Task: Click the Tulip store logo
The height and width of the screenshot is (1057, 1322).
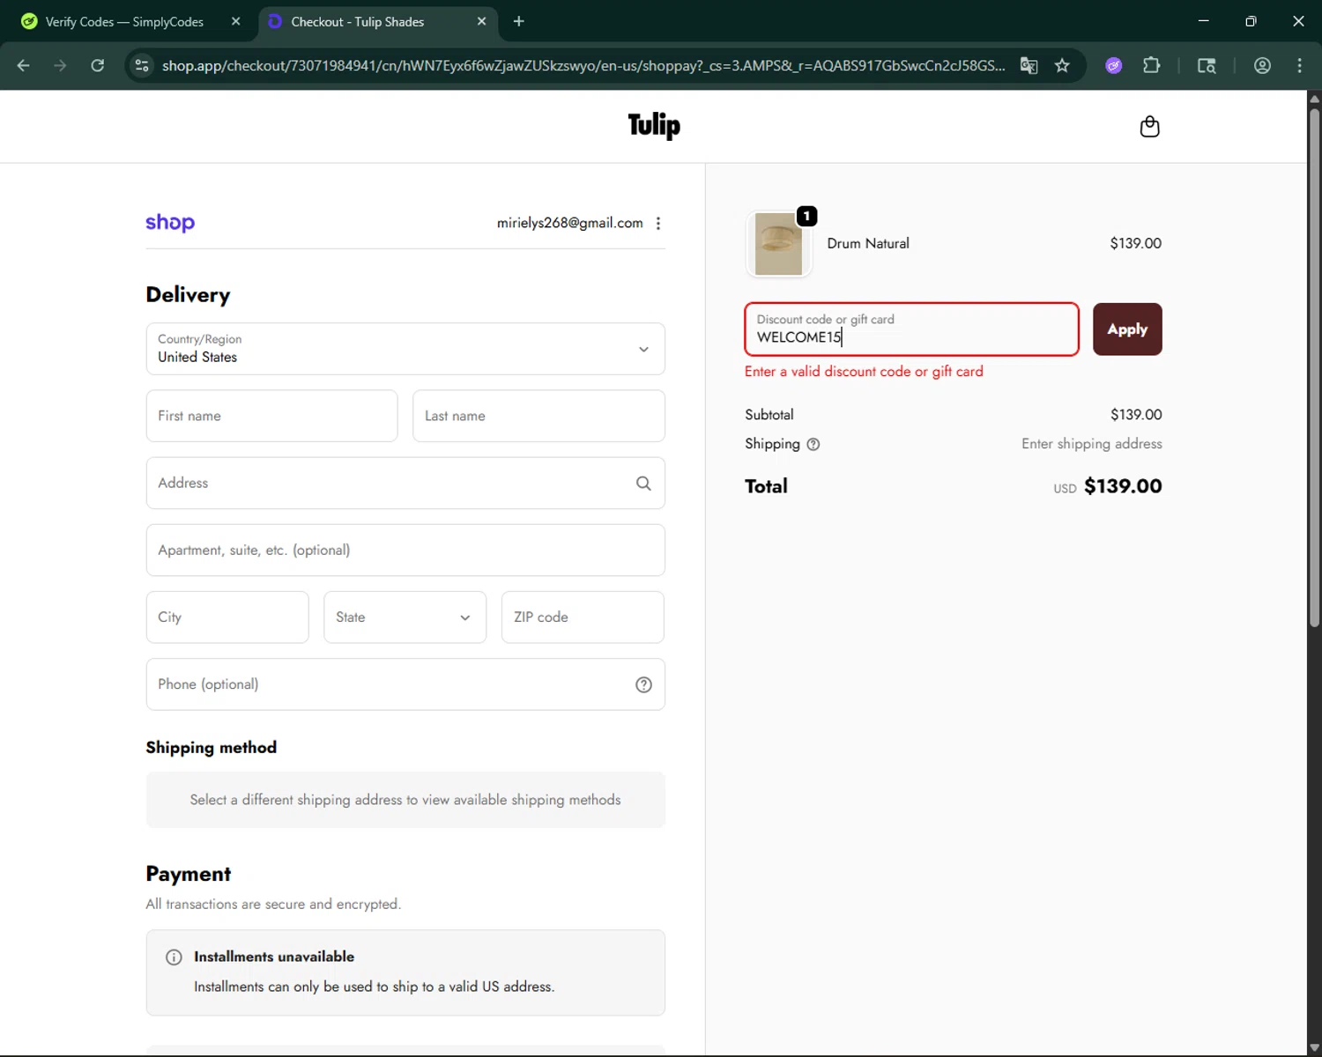Action: (x=654, y=126)
